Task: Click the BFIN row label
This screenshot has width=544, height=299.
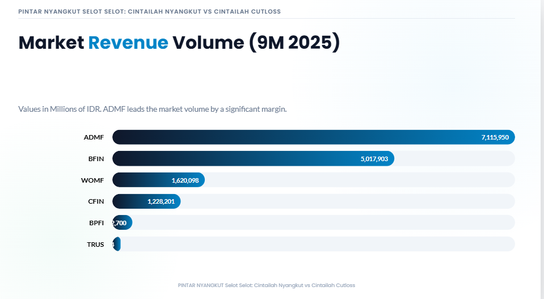Action: (96, 159)
